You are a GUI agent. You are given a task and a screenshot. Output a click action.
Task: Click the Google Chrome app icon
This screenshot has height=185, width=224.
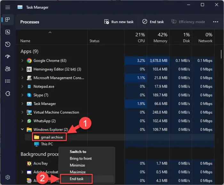tap(29, 61)
